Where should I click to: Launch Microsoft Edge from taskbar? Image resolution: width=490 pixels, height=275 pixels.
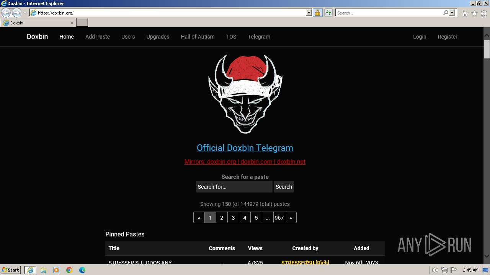pyautogui.click(x=82, y=270)
